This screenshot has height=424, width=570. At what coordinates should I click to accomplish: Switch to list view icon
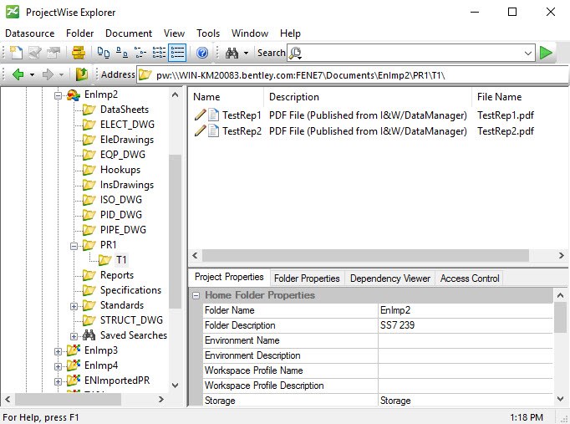click(x=140, y=53)
